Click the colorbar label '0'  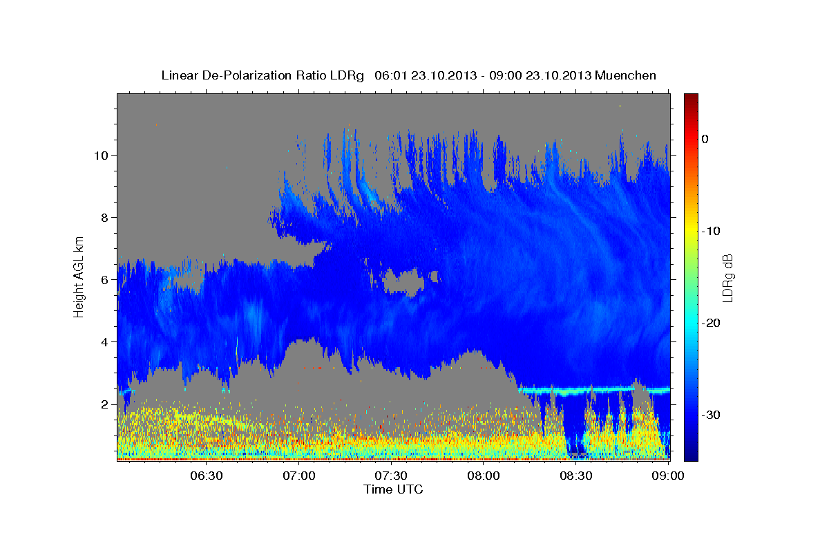[x=705, y=139]
